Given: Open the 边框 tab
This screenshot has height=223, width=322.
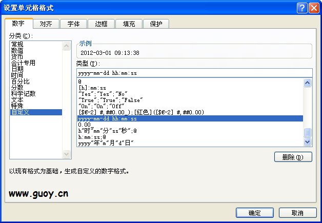Looking at the screenshot, I should coord(101,24).
